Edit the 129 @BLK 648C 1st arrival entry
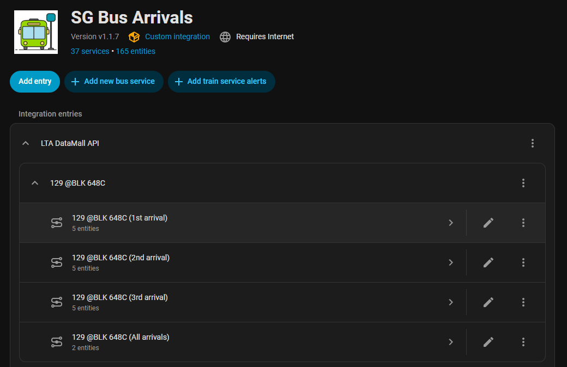Image resolution: width=567 pixels, height=367 pixels. pos(488,223)
